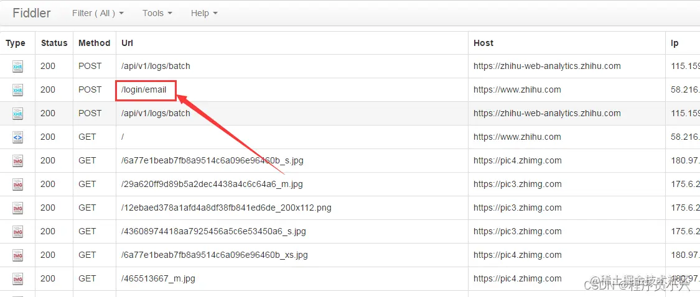Click the Type column header
700x297 pixels.
(x=15, y=43)
